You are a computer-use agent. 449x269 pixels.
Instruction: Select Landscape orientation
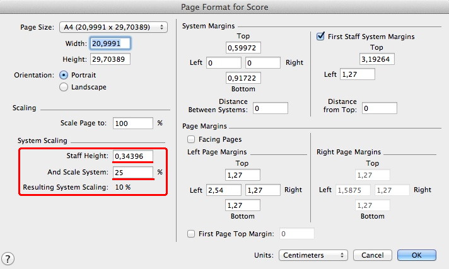(x=64, y=88)
